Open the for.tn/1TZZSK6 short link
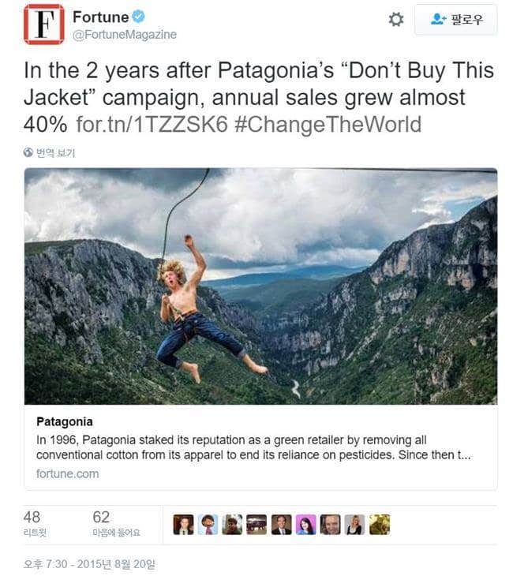513x576 pixels. (x=152, y=124)
